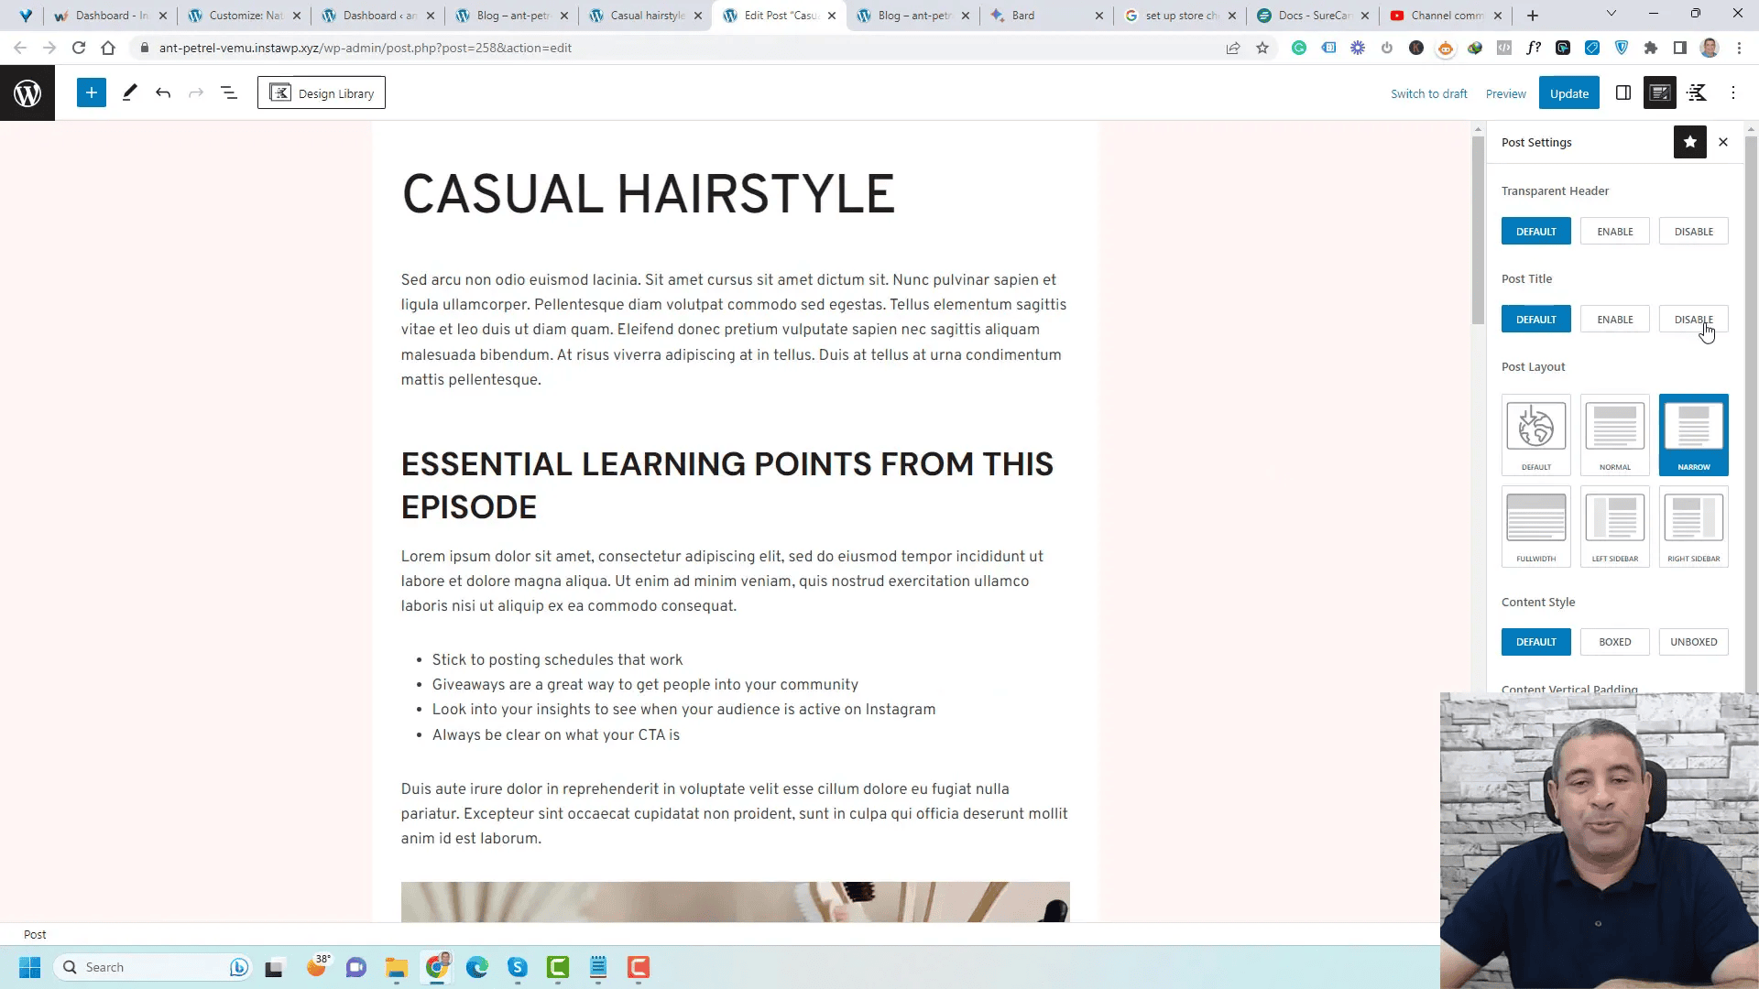
Task: Select the undo arrow icon
Action: click(162, 93)
